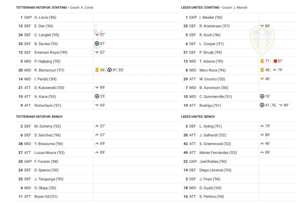Click the Leeds United Bench heading
The width and height of the screenshot is (306, 204).
click(198, 117)
